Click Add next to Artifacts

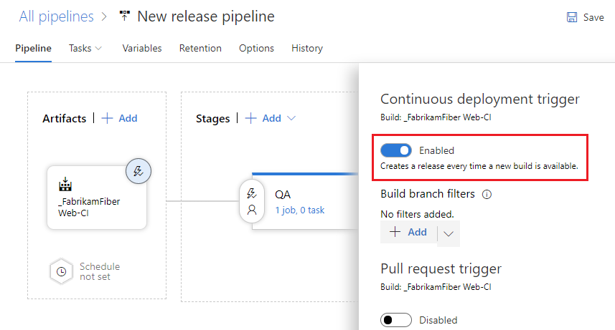(x=128, y=118)
